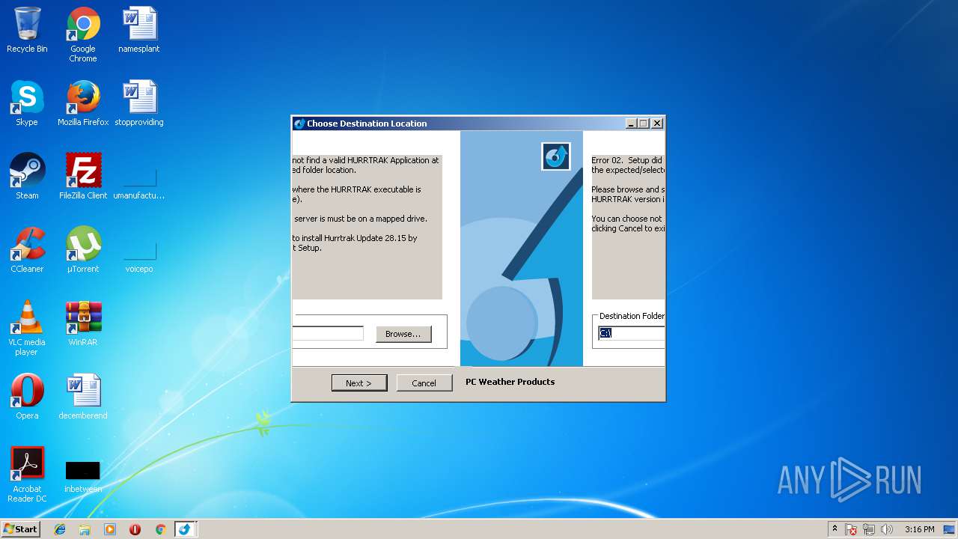Image resolution: width=958 pixels, height=539 pixels.
Task: Click the left folder path text box
Action: click(x=328, y=333)
